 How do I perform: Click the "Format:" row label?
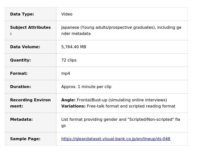19,74
